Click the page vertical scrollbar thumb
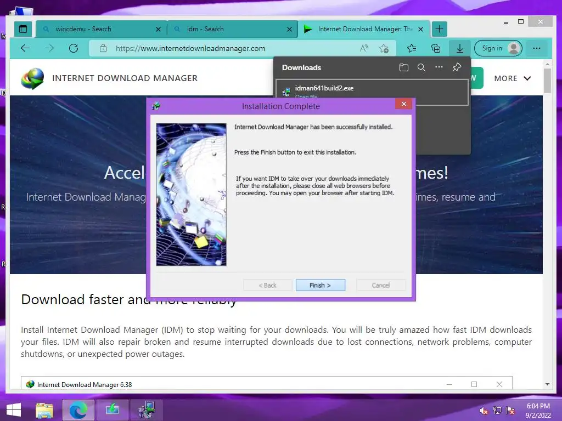 tap(547, 81)
